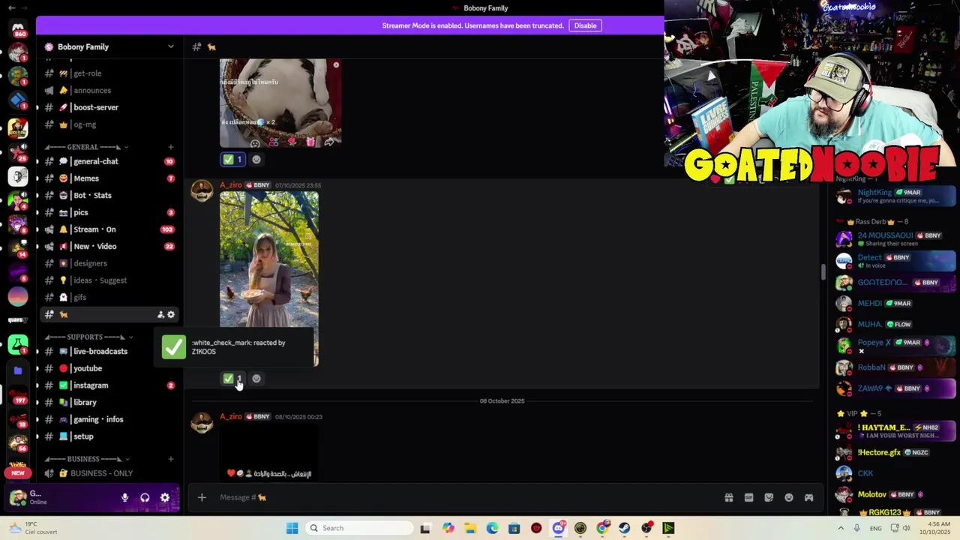Collapse the SUPPORTS category
This screenshot has height=540, width=960.
click(89, 337)
